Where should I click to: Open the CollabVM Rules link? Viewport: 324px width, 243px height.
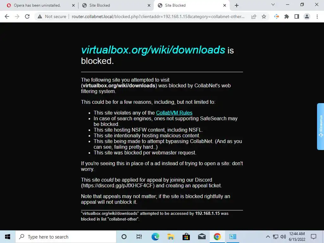174,113
